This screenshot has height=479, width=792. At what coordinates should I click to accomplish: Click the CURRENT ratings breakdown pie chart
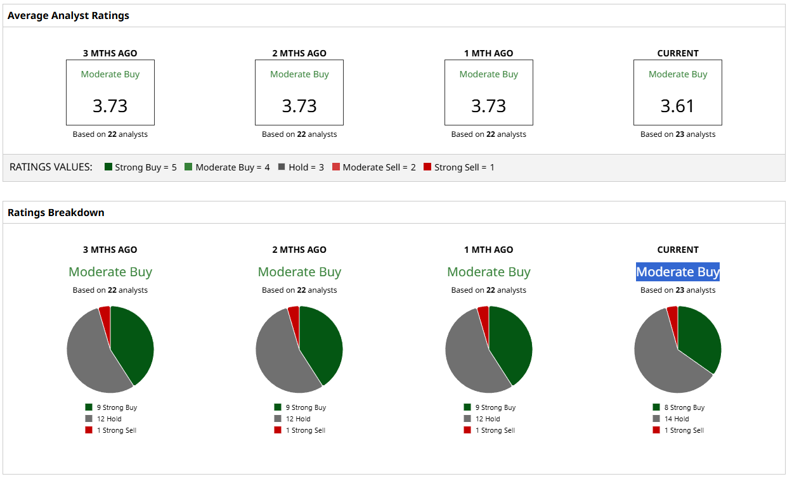tap(678, 349)
